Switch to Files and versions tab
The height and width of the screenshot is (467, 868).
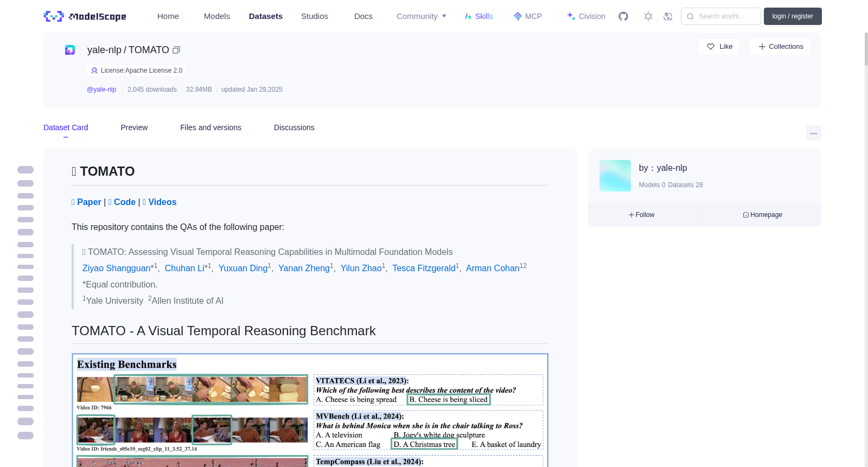coord(210,127)
